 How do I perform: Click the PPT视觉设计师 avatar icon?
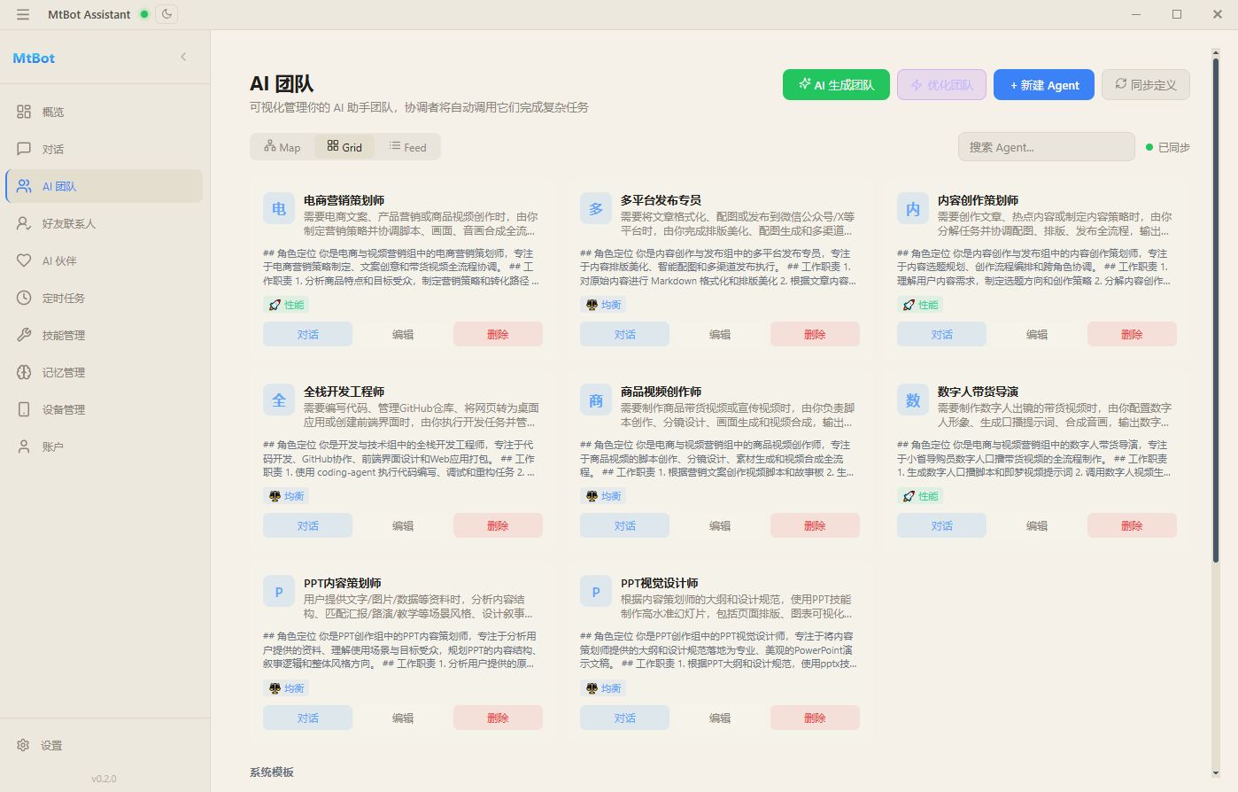[x=596, y=592]
